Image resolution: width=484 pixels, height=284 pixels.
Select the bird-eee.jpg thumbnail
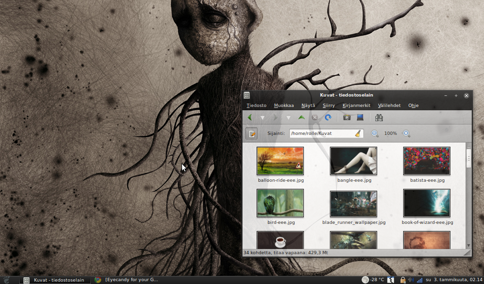pos(280,203)
